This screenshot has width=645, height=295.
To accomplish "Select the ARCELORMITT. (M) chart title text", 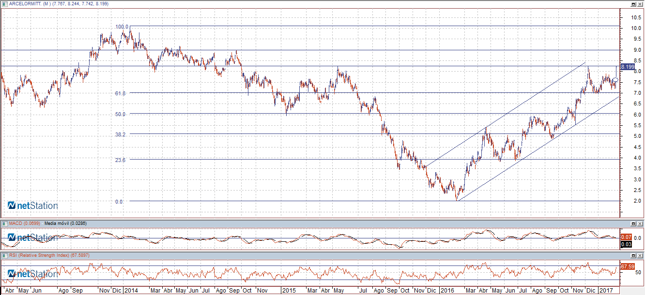I will tap(31, 3).
